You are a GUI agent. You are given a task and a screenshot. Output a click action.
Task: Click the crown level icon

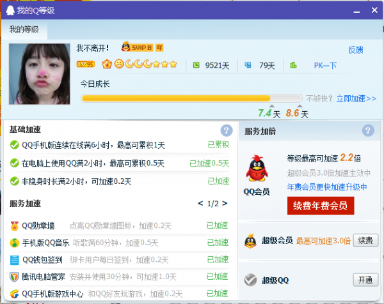[x=107, y=64]
